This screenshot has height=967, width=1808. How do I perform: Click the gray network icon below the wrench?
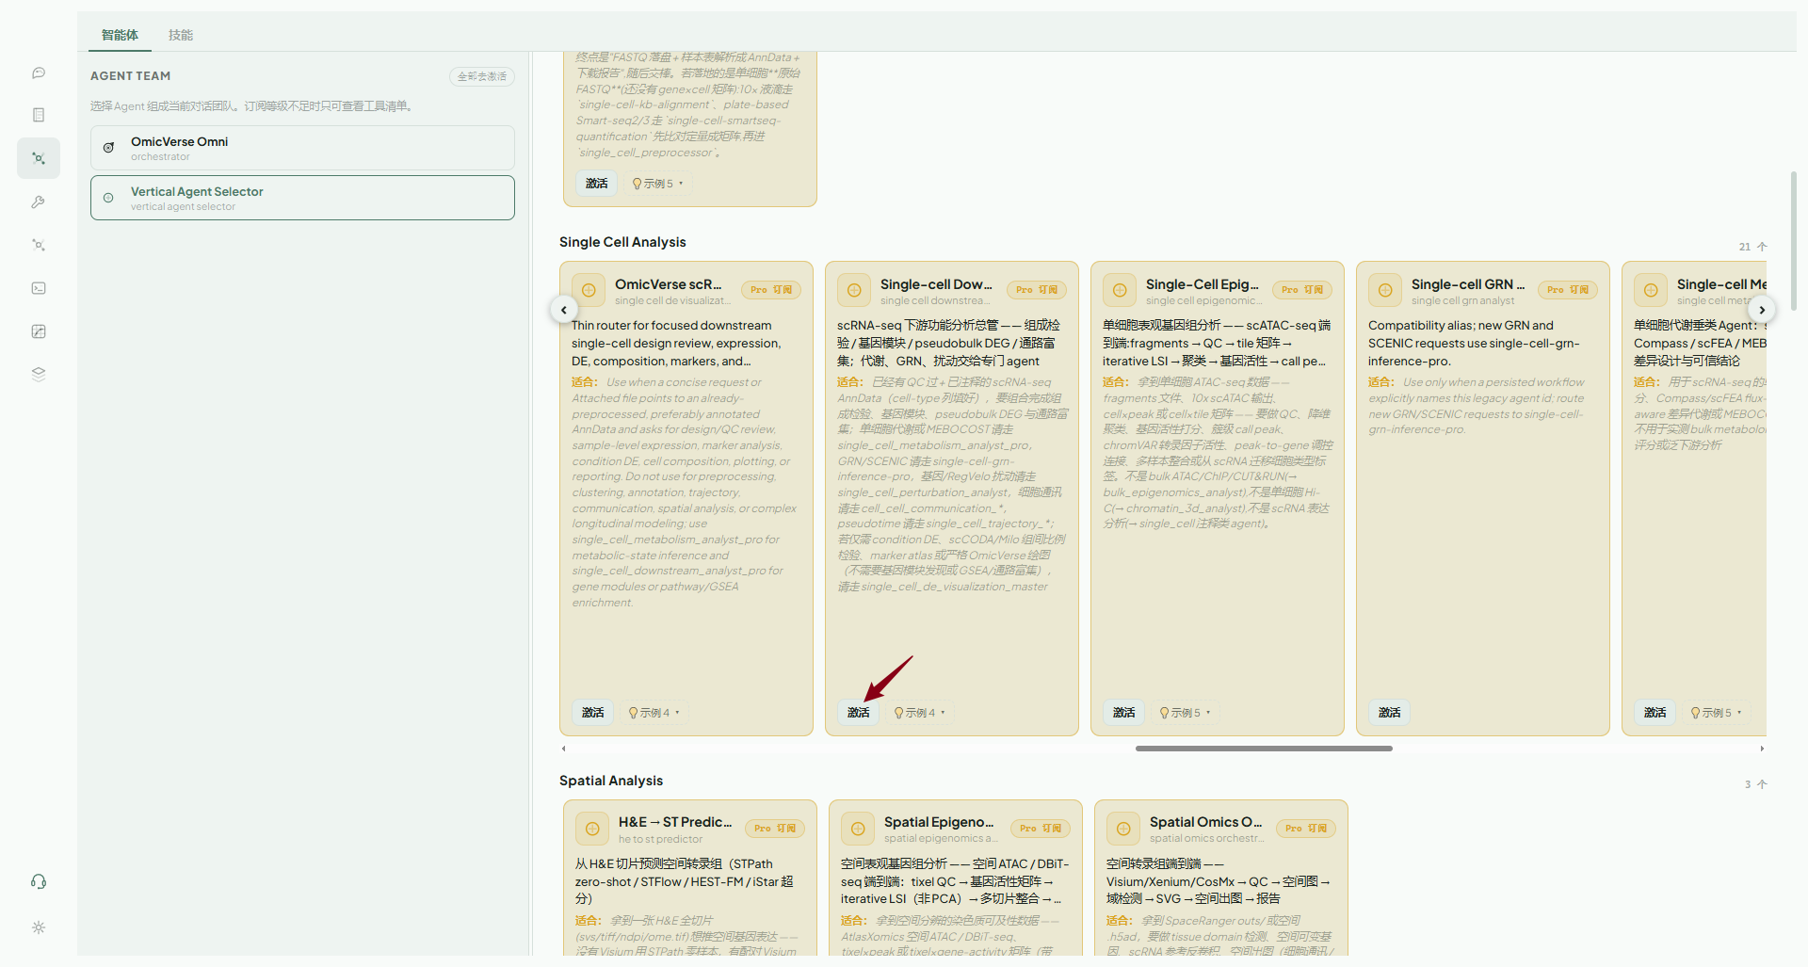tap(39, 245)
